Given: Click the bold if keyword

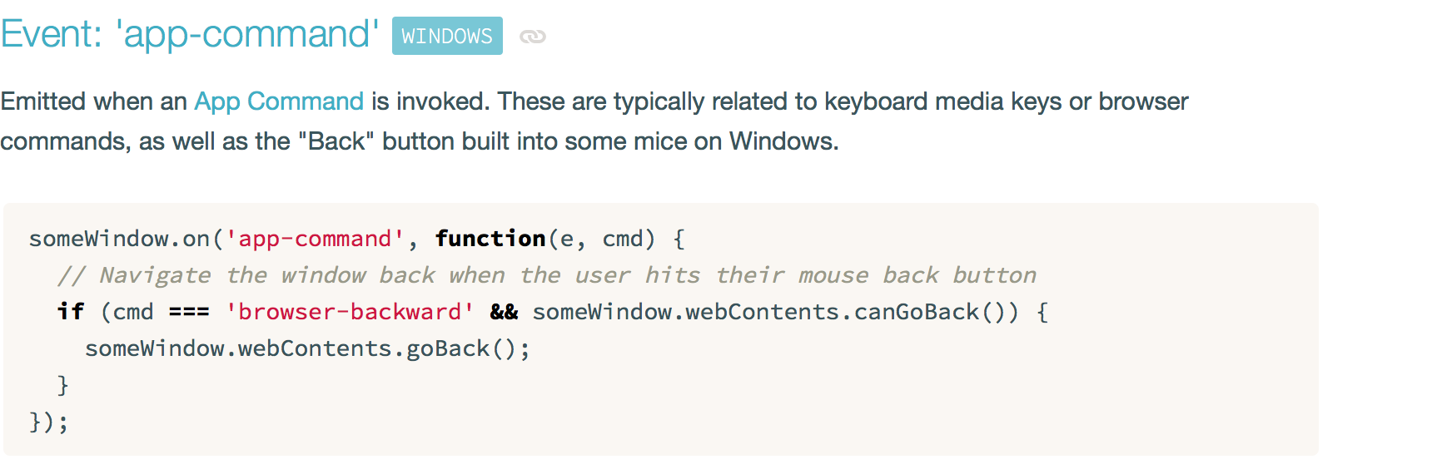Looking at the screenshot, I should pyautogui.click(x=71, y=313).
